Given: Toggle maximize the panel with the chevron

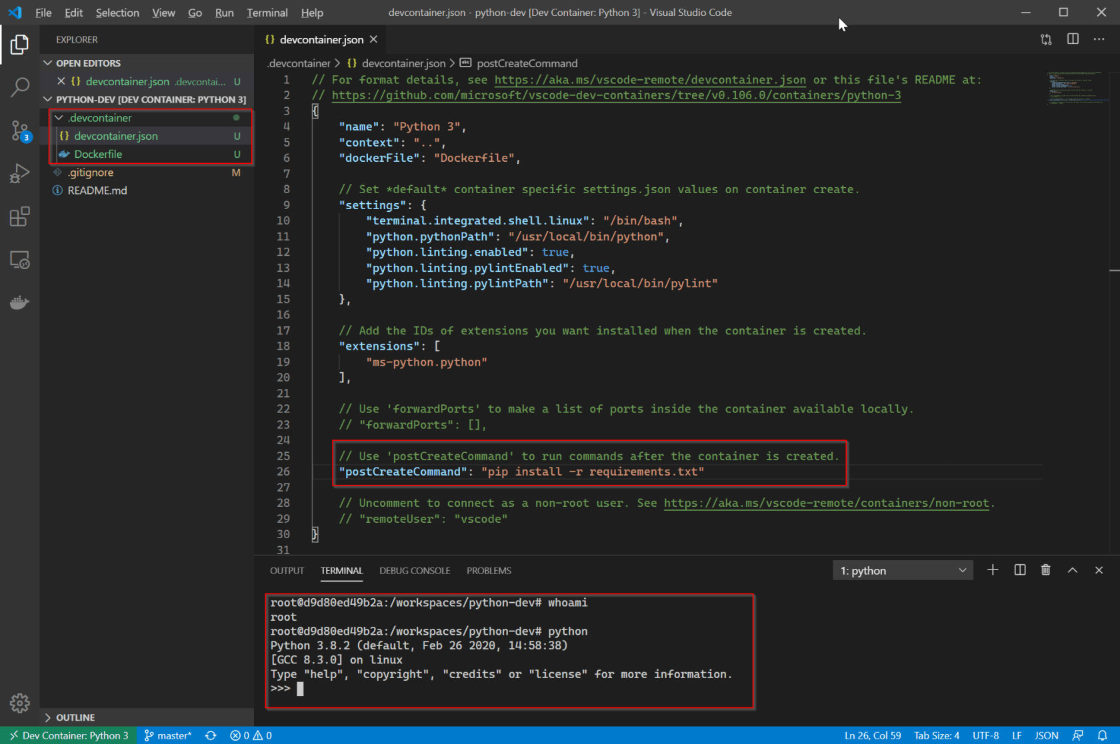Looking at the screenshot, I should click(1072, 570).
